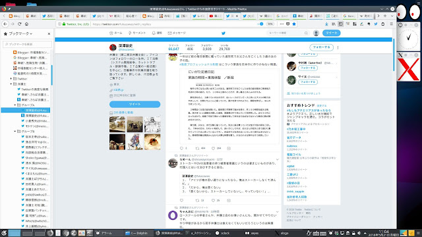Save page to Pocket icon

287,24
